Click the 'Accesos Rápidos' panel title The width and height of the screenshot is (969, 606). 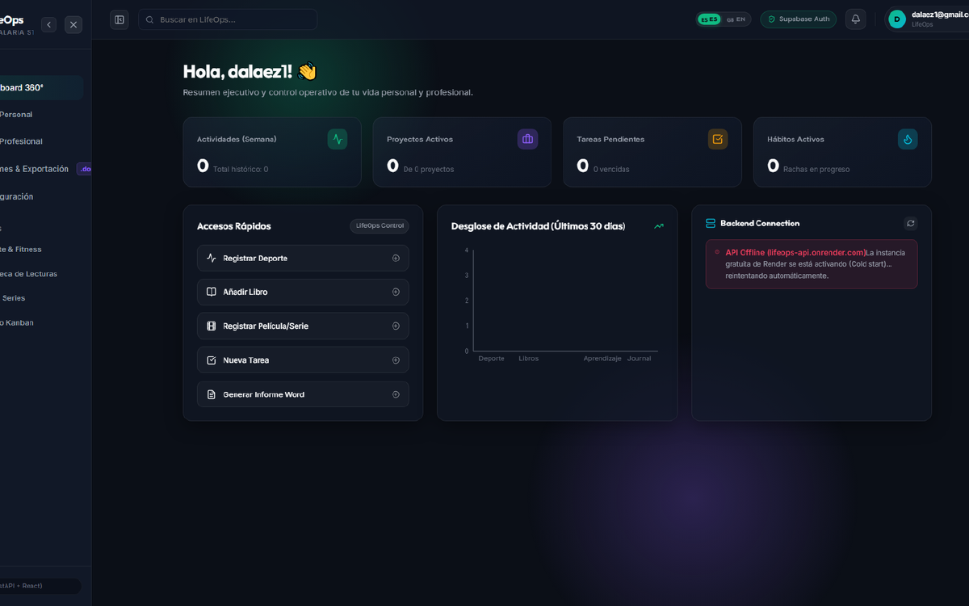234,226
